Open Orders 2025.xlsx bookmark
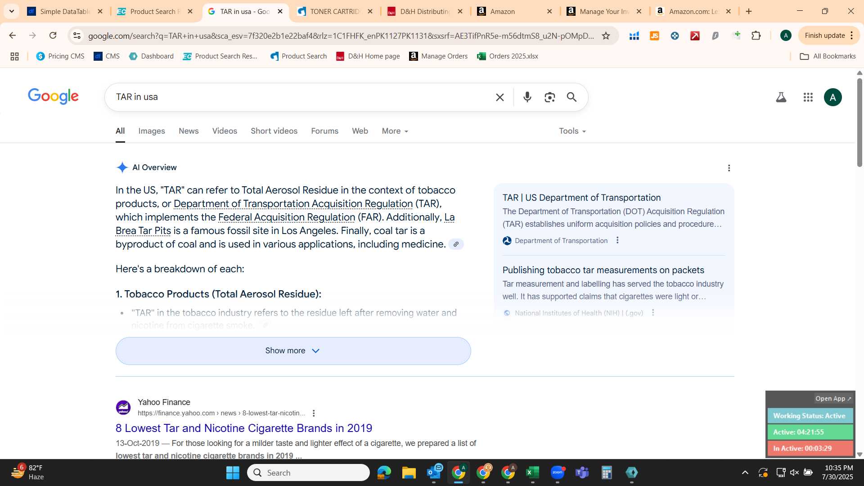 pyautogui.click(x=508, y=56)
